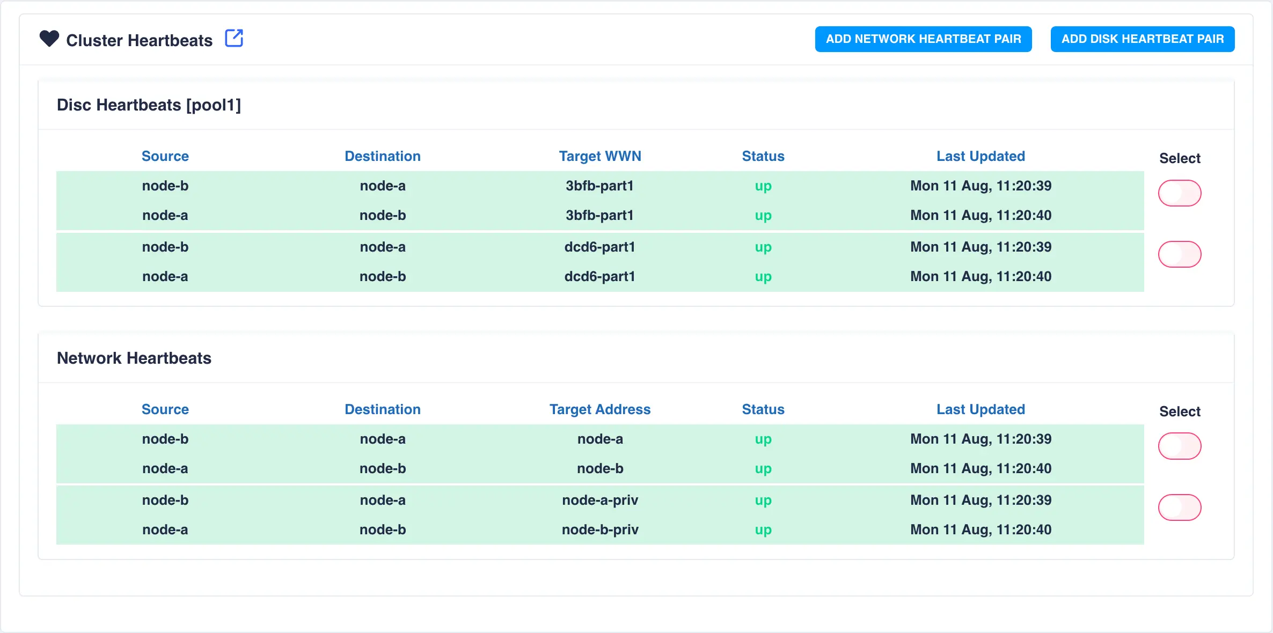The image size is (1273, 633).
Task: Click the Disc Heartbeats [pool1] heading
Action: click(149, 105)
